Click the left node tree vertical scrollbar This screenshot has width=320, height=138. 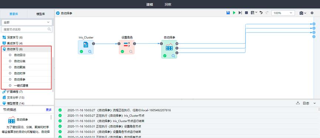(x=53, y=75)
